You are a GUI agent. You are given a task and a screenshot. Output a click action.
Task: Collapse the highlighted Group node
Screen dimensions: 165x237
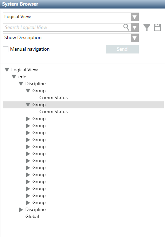[x=28, y=105]
